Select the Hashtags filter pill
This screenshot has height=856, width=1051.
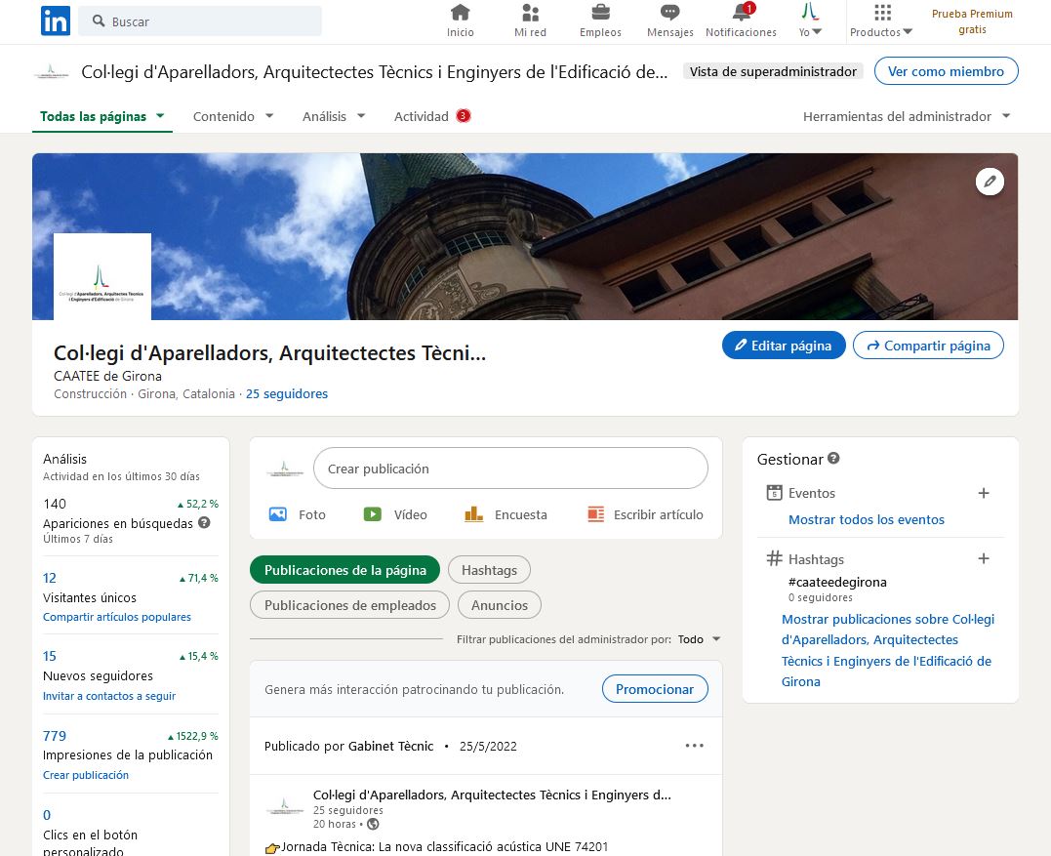pyautogui.click(x=489, y=570)
